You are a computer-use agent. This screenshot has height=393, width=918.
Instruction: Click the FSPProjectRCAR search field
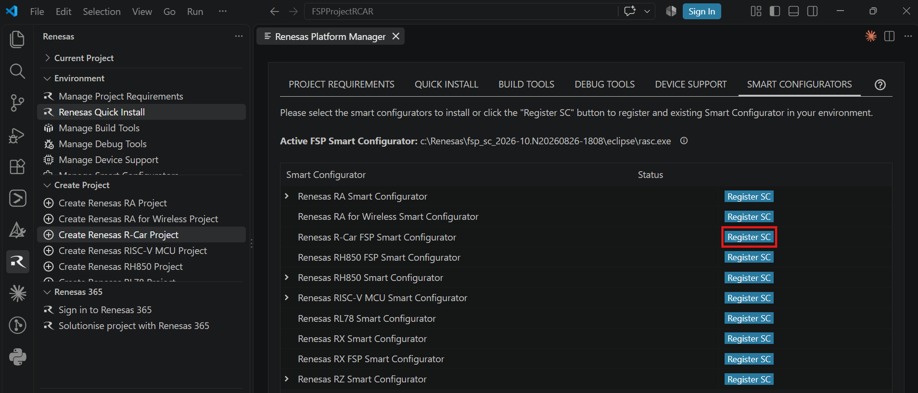pos(461,12)
